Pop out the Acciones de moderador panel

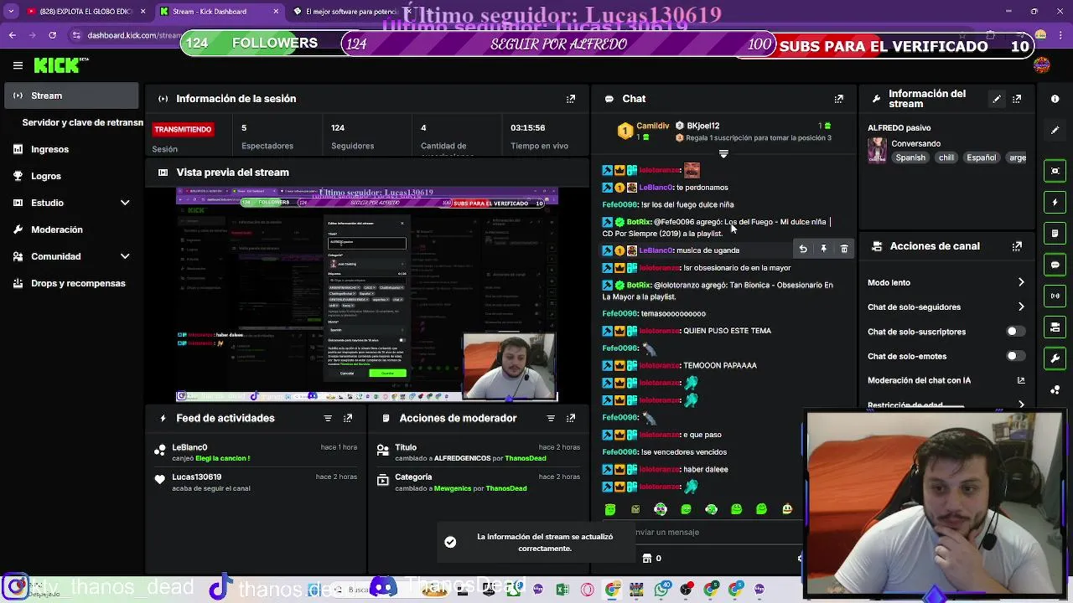coord(571,418)
